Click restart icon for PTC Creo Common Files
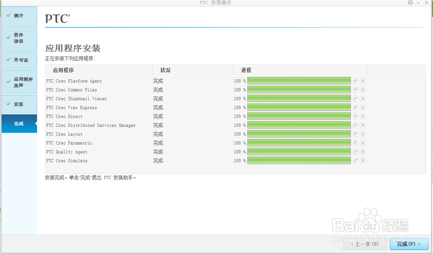This screenshot has width=433, height=254. (355, 90)
